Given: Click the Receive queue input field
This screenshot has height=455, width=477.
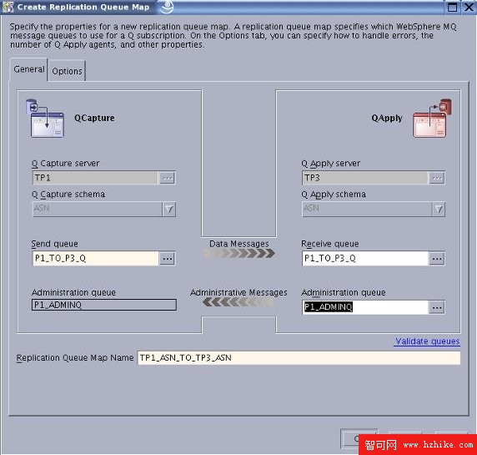Looking at the screenshot, I should pos(365,259).
